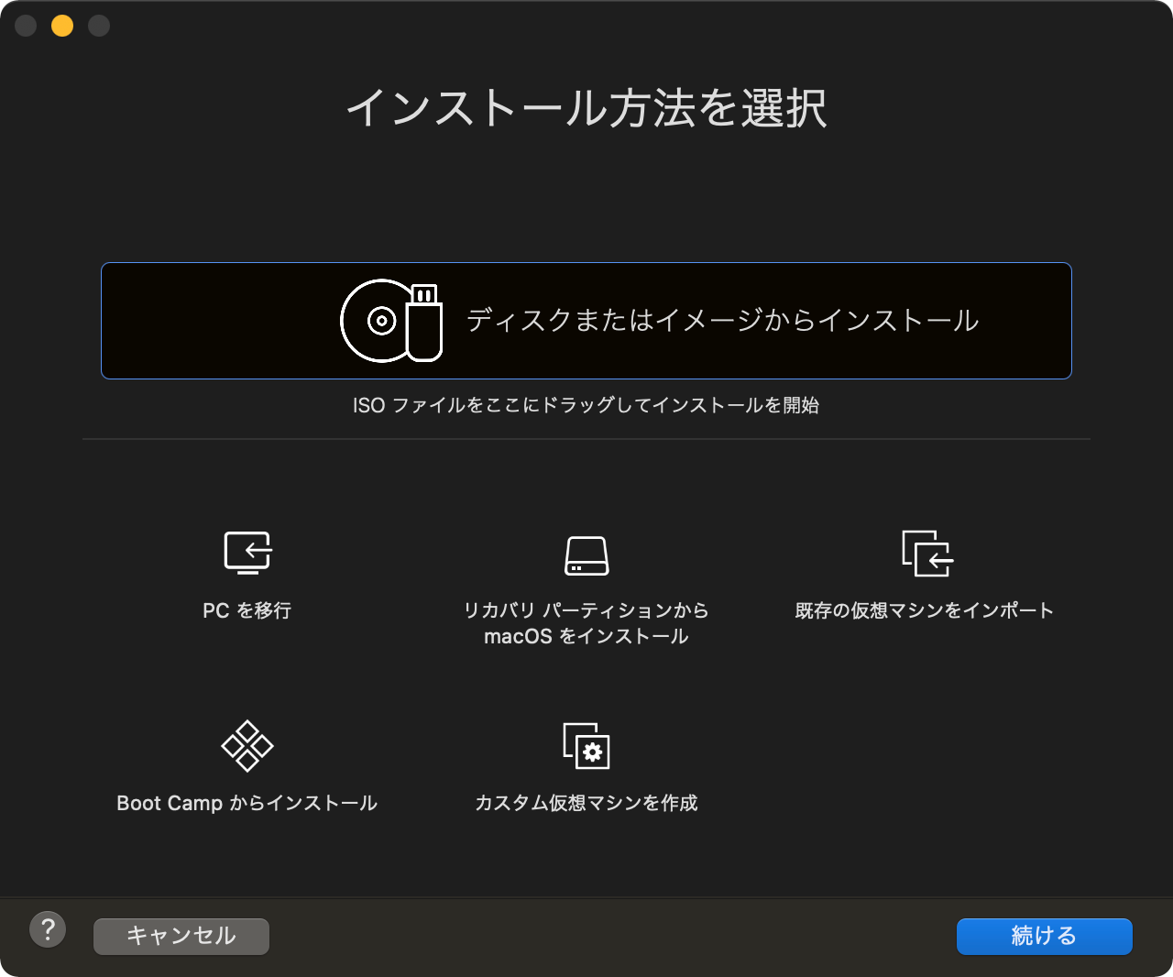Click the 続ける button

(x=1045, y=936)
